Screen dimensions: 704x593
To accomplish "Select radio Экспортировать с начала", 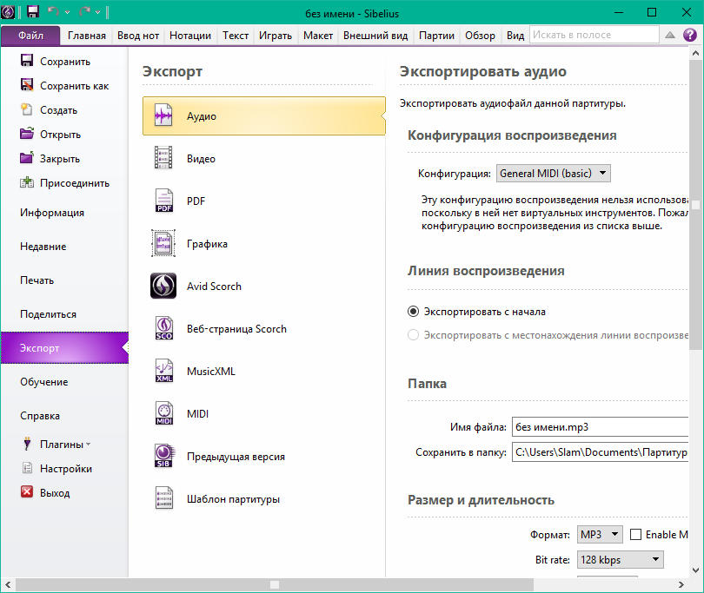I will 413,312.
